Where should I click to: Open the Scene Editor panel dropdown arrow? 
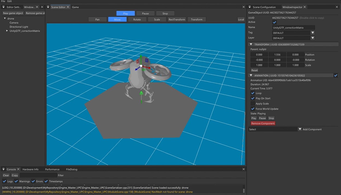(48, 7)
